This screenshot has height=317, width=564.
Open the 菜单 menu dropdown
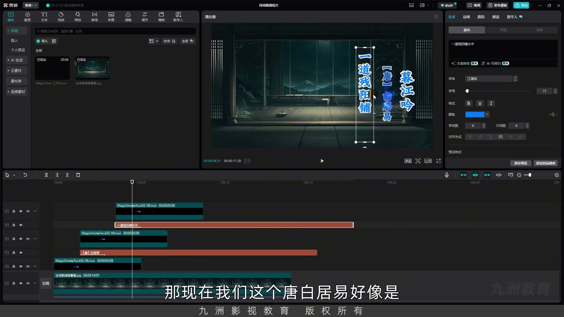[31, 5]
